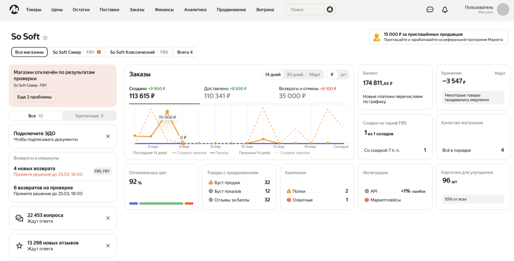Viewport: 514px width, 261px height.
Task: Expand the Еще 2 проблемы list
Action: [34, 97]
